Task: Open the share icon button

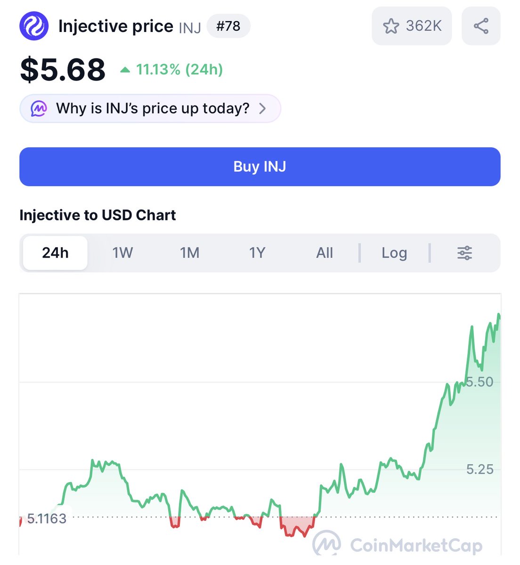Action: [481, 26]
